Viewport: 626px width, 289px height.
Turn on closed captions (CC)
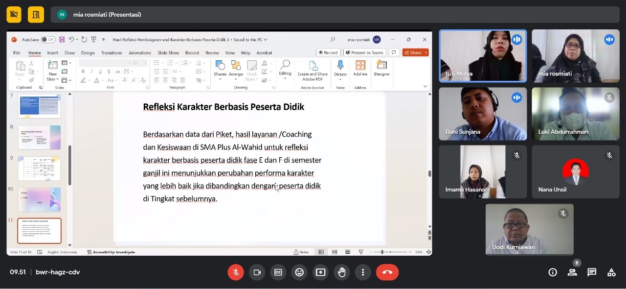[278, 272]
